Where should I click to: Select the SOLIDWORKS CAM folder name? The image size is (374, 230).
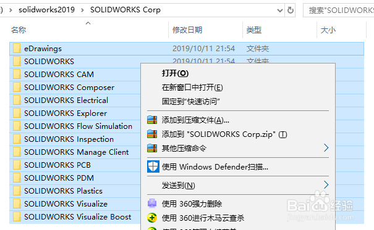point(59,74)
